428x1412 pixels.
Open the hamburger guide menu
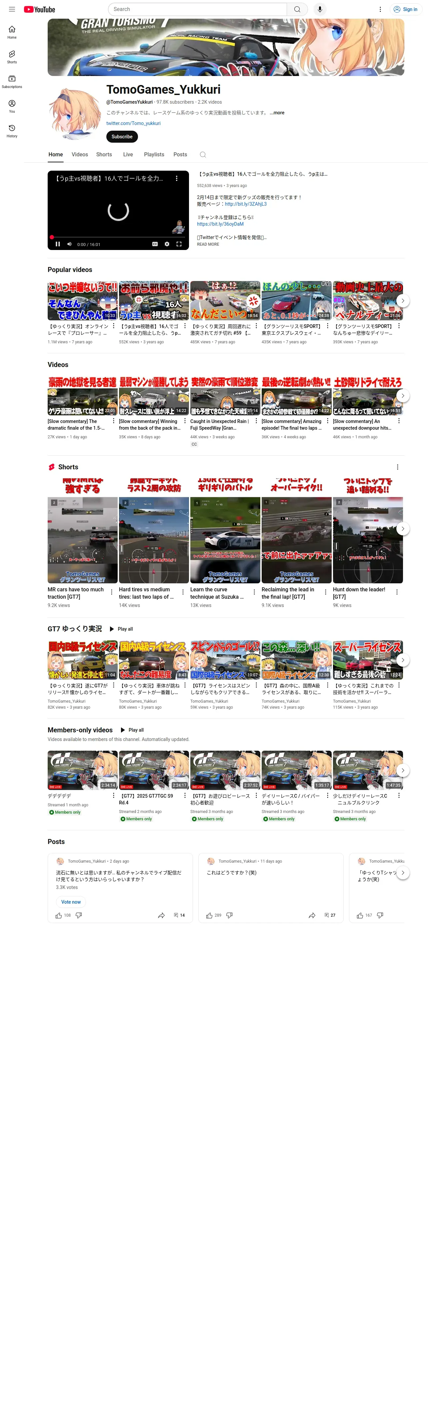click(x=12, y=9)
